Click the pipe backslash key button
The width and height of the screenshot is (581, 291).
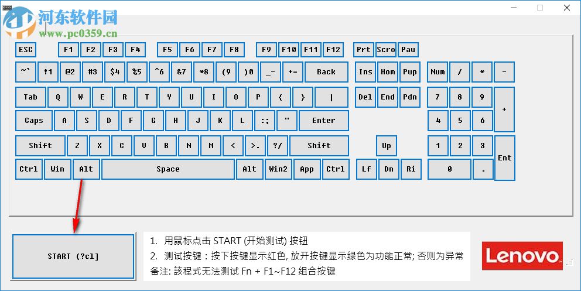[x=331, y=97]
